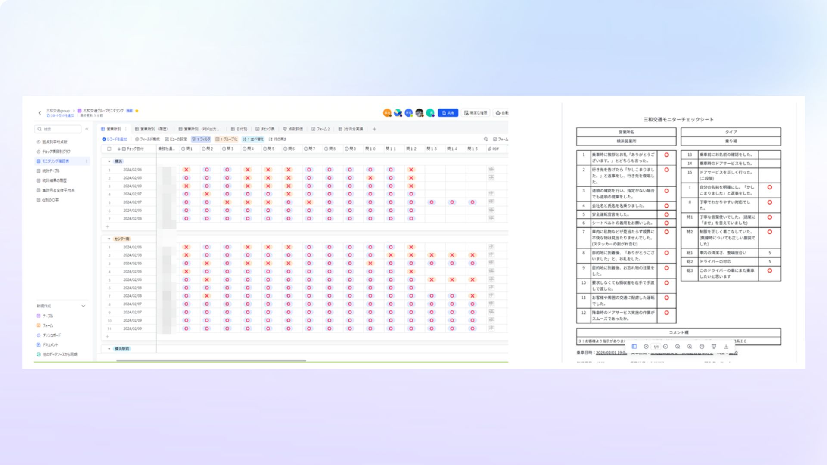Tick the select-all checkbox in table header
Viewport: 827px width, 465px height.
[x=109, y=149]
